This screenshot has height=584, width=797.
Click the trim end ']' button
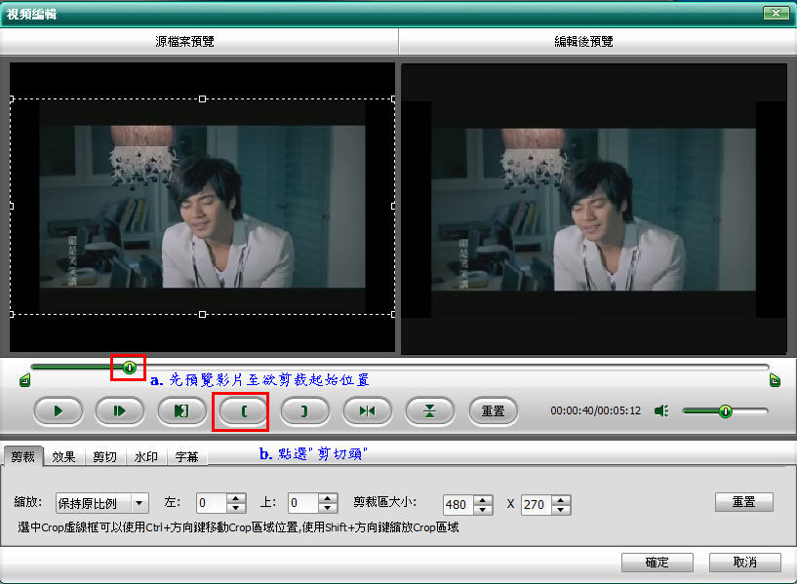(305, 411)
